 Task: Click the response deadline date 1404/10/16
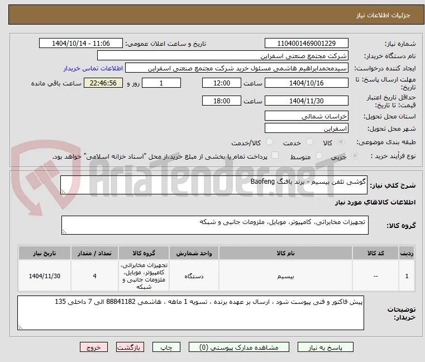(306, 83)
